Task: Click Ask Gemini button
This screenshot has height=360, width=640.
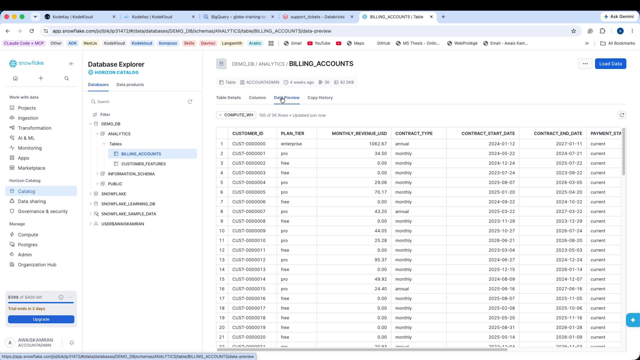Action: point(618,17)
